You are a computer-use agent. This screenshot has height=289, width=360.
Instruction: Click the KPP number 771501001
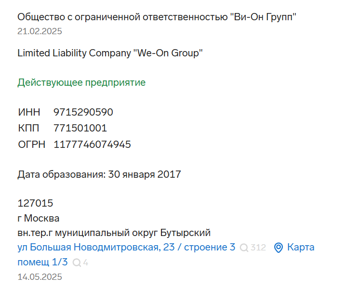[80, 128]
